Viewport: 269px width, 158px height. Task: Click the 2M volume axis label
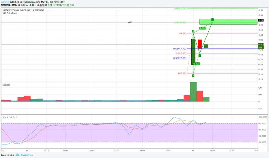[x=260, y=88]
